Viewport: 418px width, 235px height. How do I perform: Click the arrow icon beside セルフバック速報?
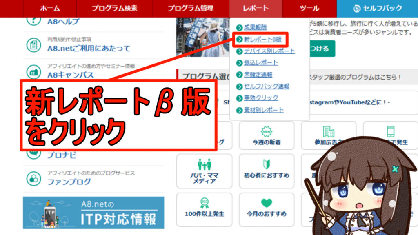[239, 86]
